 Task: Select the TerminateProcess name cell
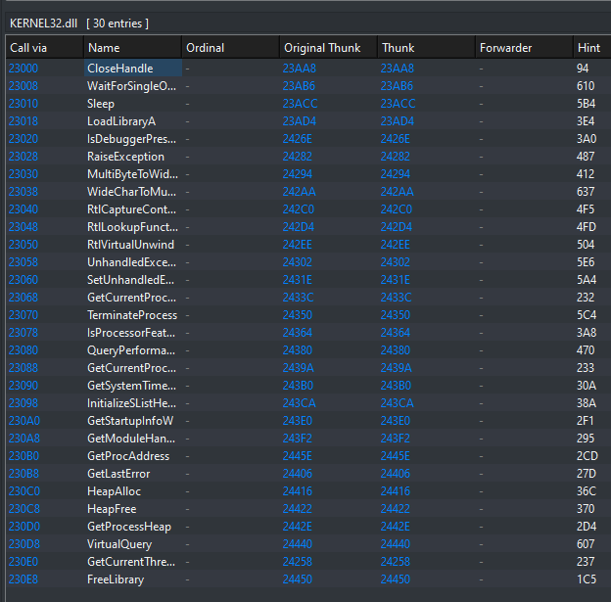click(133, 315)
